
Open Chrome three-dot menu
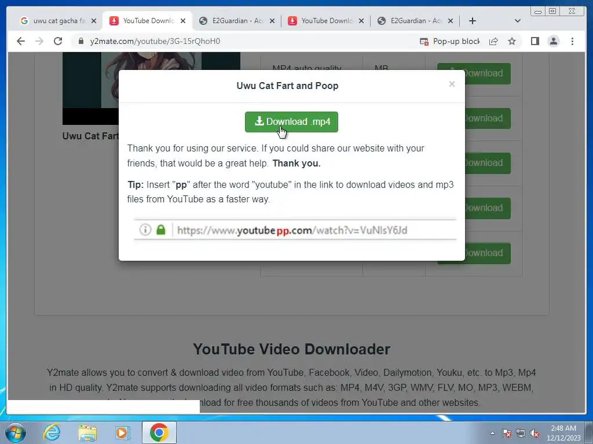coord(572,41)
